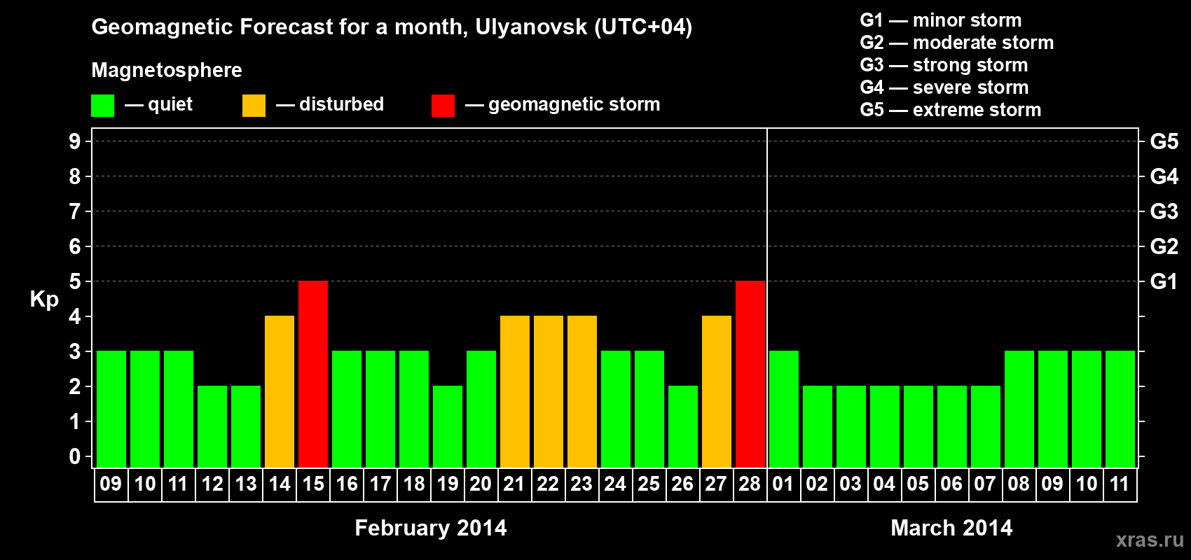1191x560 pixels.
Task: Click the 05 date label
Action: point(918,484)
